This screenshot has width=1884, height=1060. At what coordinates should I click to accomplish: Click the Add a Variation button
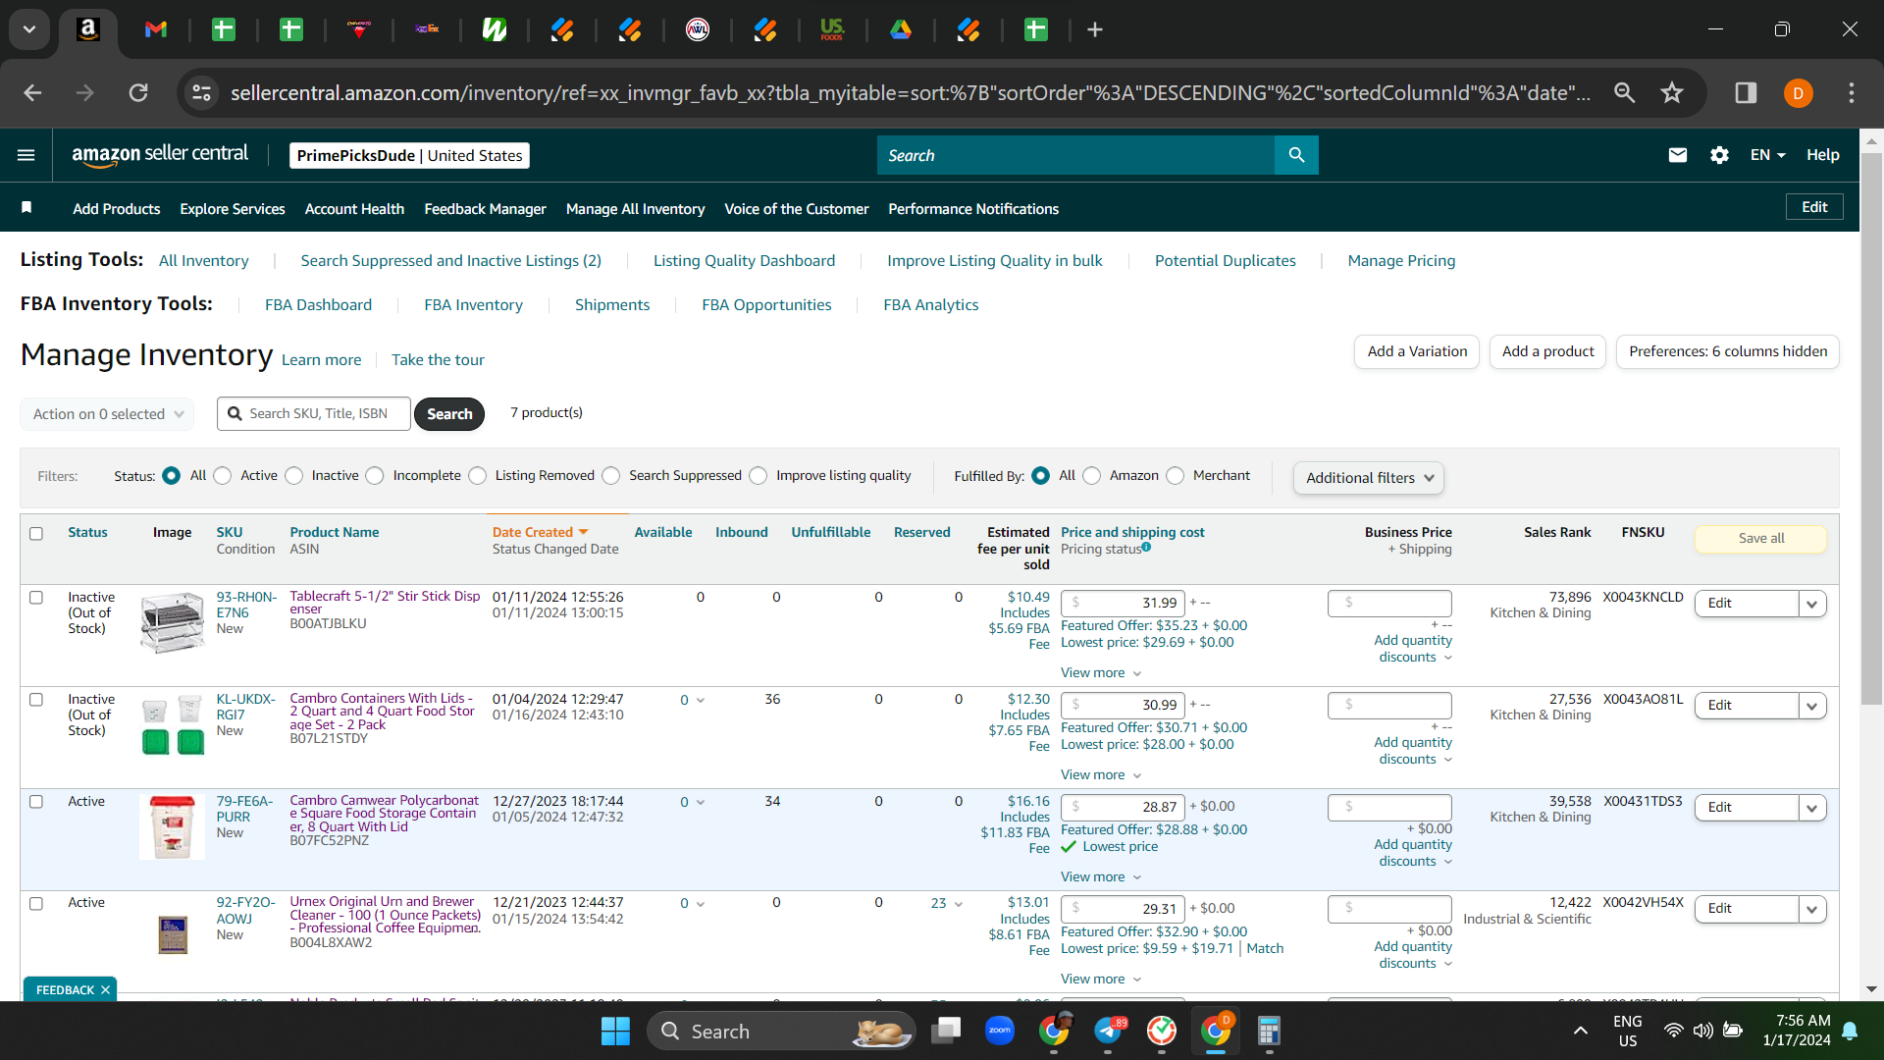click(x=1417, y=351)
